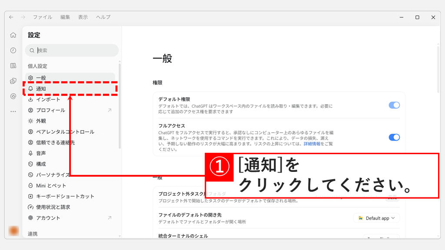The height and width of the screenshot is (250, 445).
Task: Click the microphone icon beside 音声
Action: click(x=31, y=153)
